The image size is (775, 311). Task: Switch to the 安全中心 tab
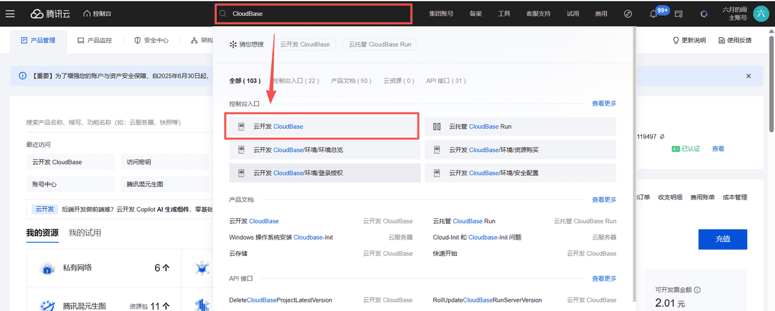coord(151,41)
